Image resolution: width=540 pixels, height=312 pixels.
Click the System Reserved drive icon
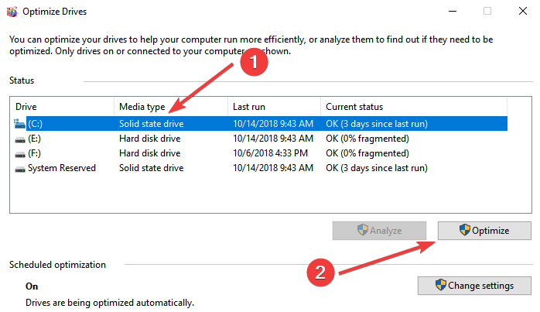[20, 168]
